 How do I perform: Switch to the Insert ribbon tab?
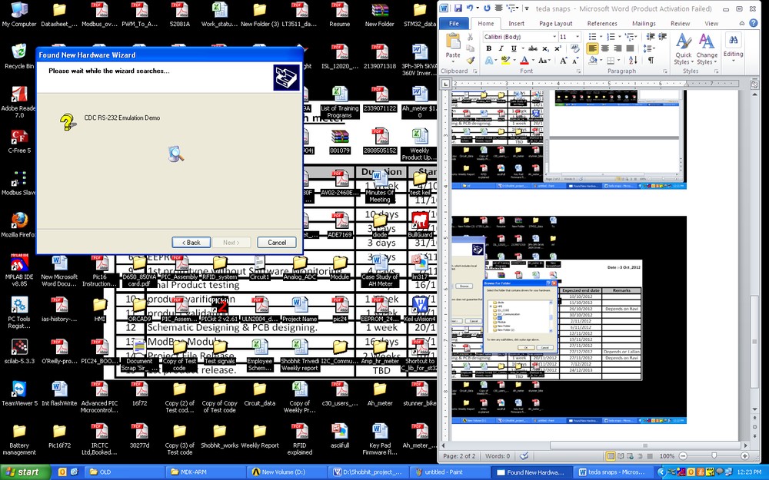[x=516, y=23]
